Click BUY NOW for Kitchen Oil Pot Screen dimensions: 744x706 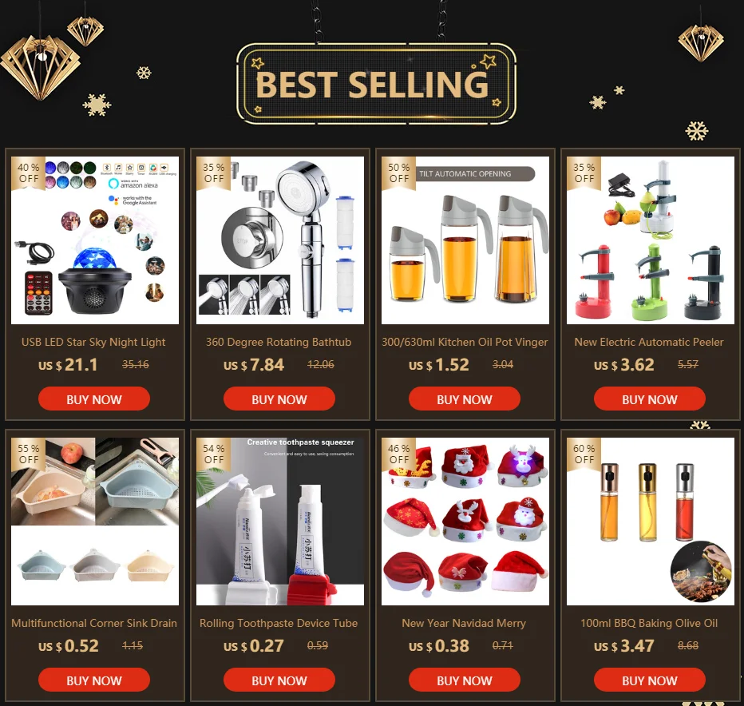tap(464, 399)
